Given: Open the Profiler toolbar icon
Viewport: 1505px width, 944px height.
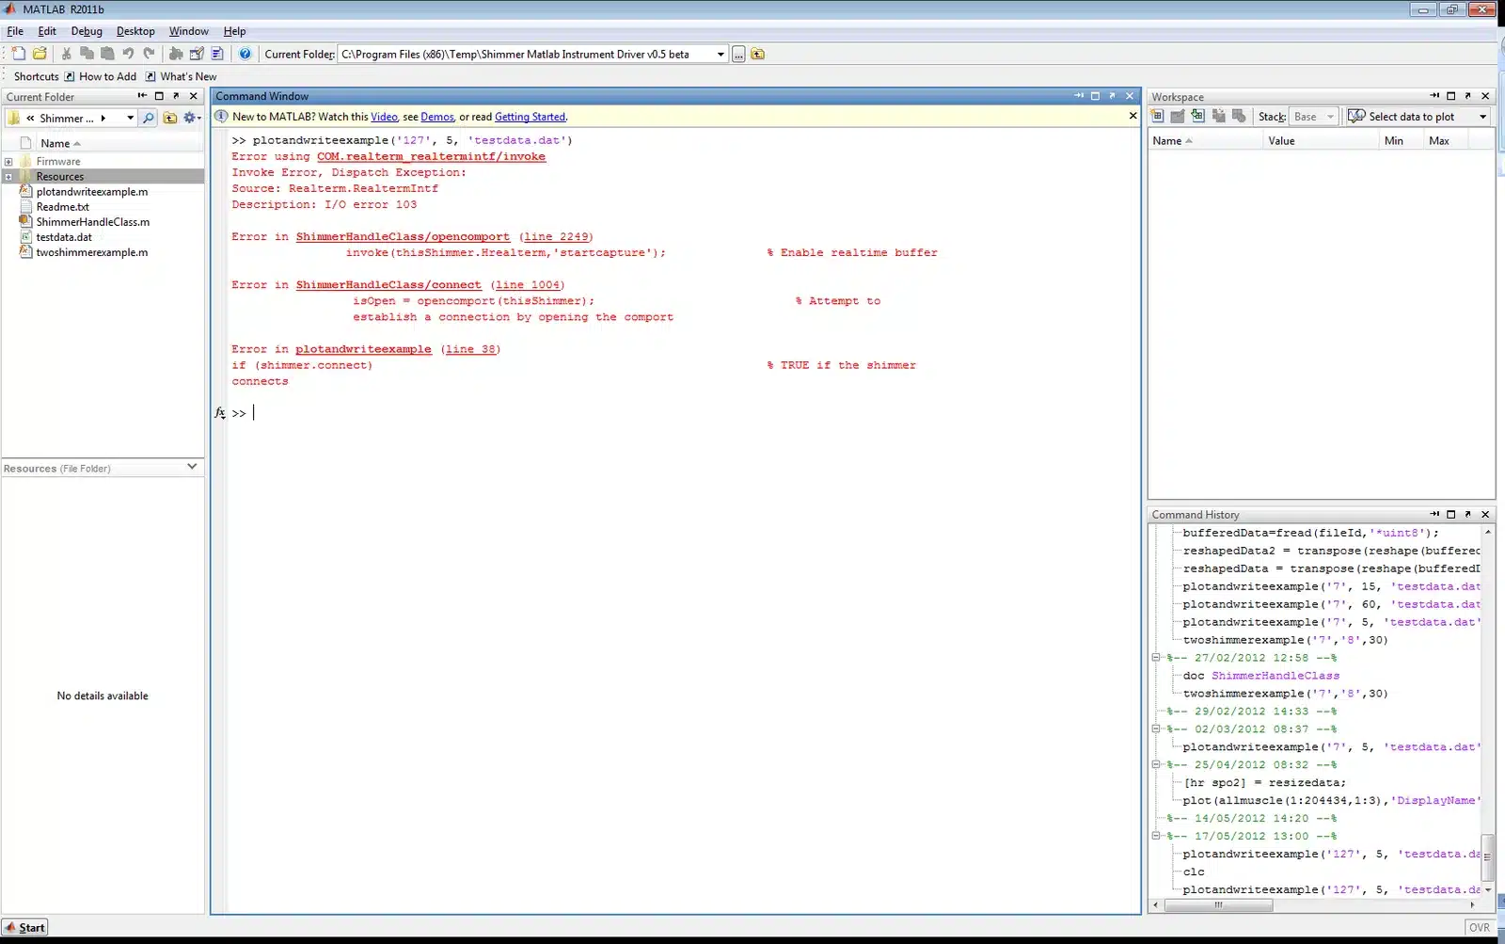Looking at the screenshot, I should point(217,54).
